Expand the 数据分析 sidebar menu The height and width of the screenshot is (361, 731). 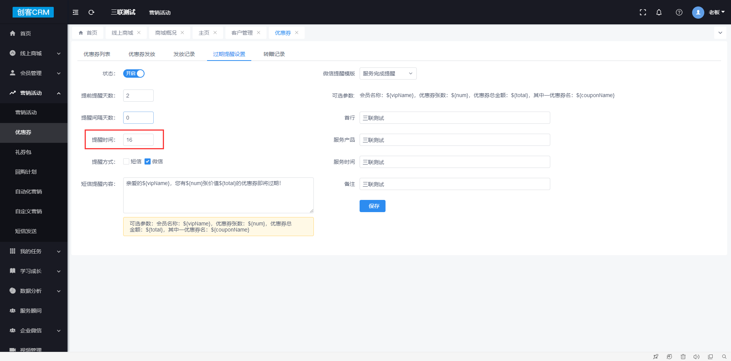[x=59, y=291]
